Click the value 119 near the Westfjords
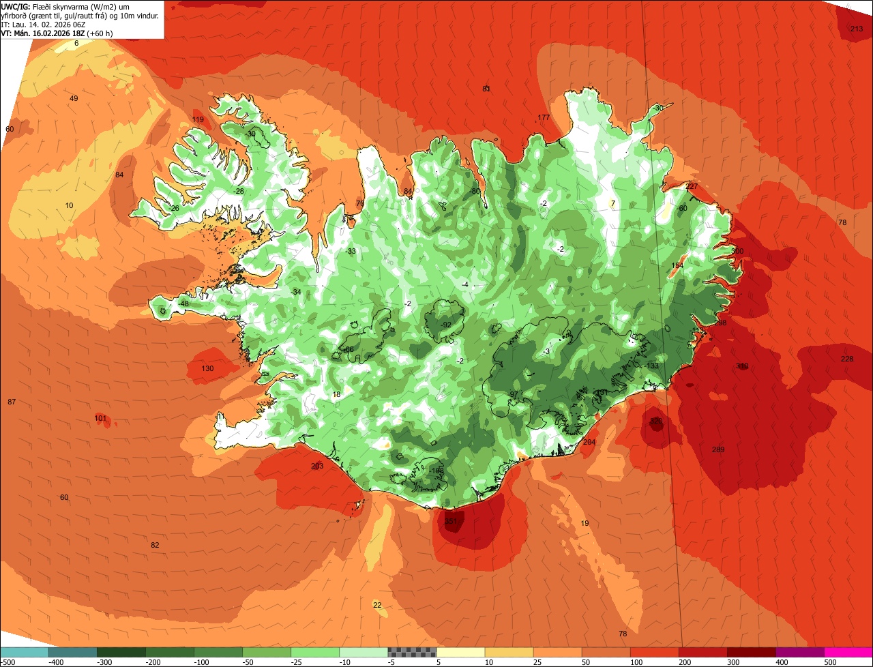This screenshot has width=873, height=667. pyautogui.click(x=198, y=120)
